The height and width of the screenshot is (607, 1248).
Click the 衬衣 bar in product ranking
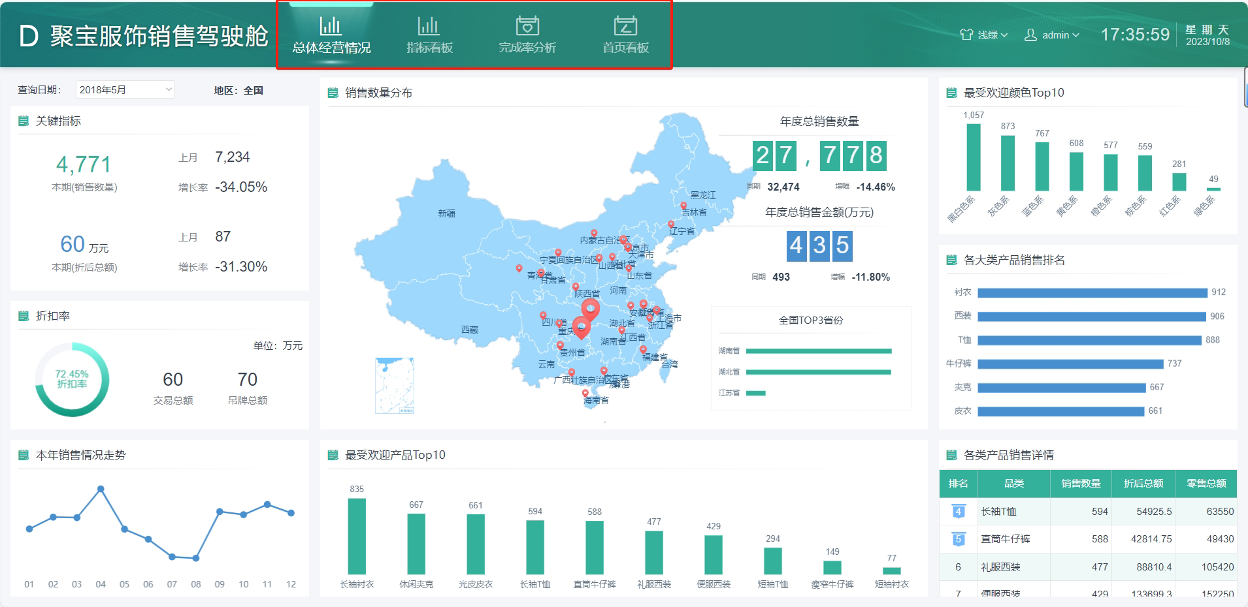point(1092,292)
